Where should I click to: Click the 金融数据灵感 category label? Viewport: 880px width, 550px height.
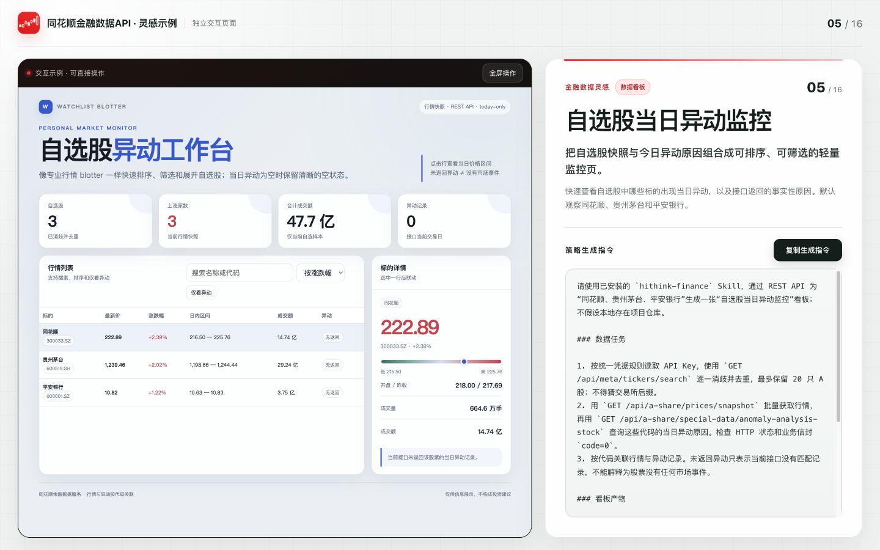point(587,87)
